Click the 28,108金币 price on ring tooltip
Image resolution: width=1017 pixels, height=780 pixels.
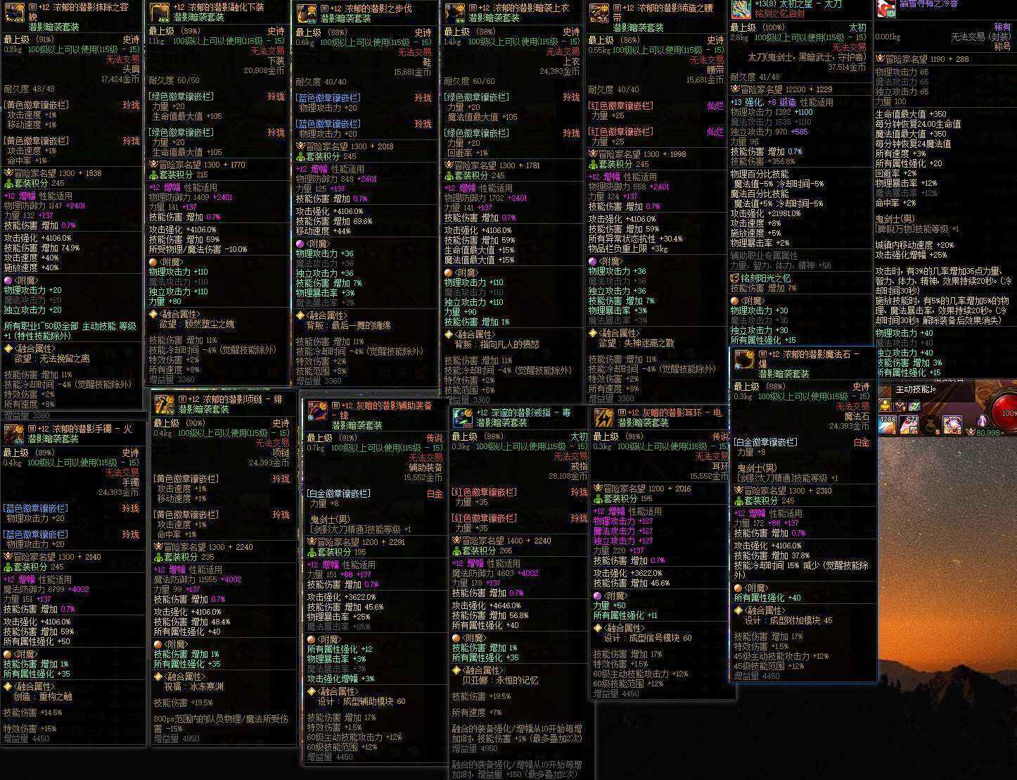tap(568, 477)
